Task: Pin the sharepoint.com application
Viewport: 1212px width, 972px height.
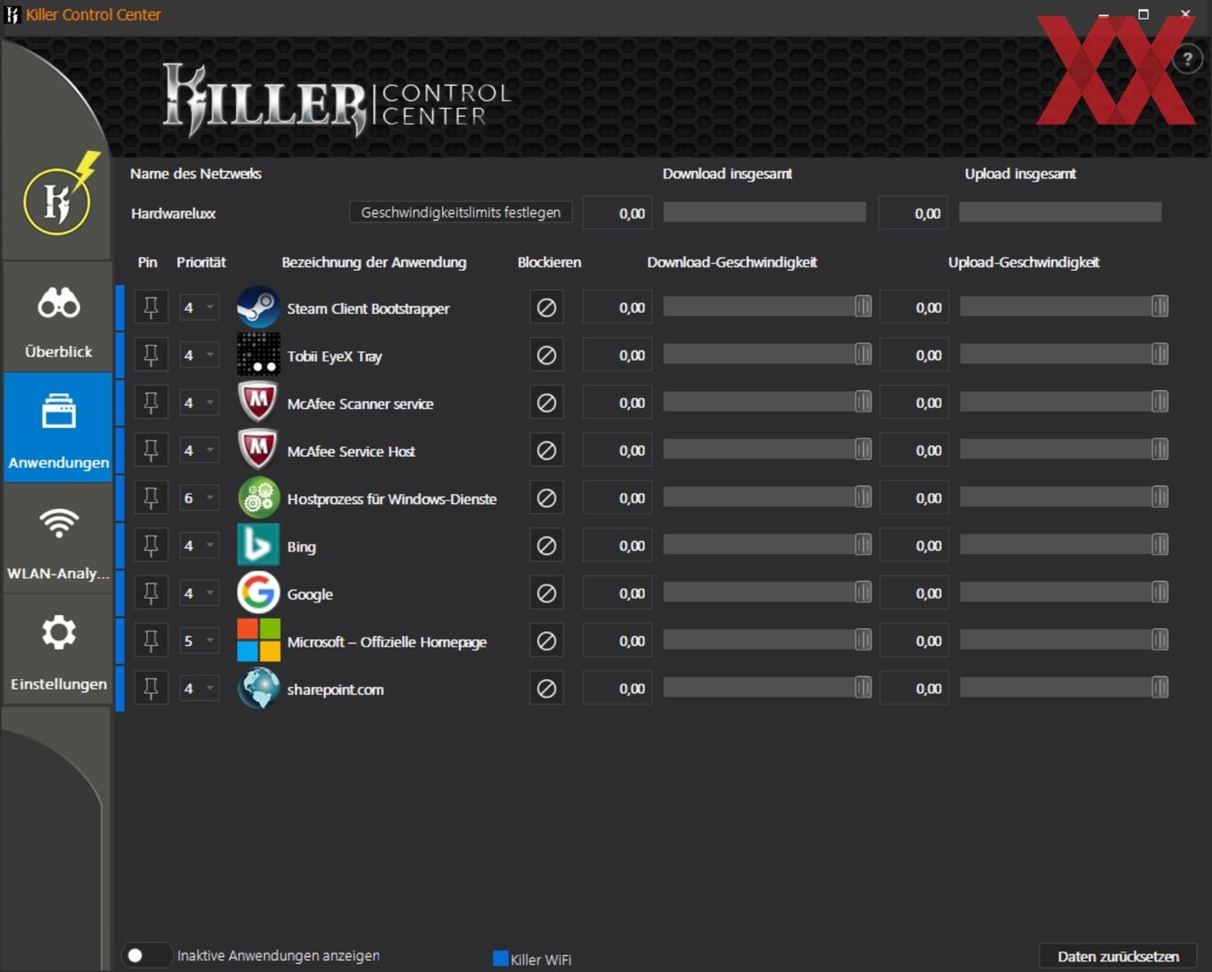Action: (151, 689)
